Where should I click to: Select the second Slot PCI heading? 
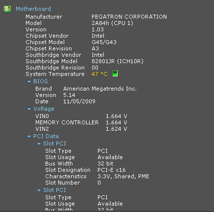(54, 190)
